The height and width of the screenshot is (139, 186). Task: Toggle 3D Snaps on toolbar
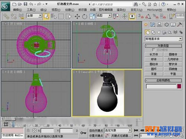141,16
